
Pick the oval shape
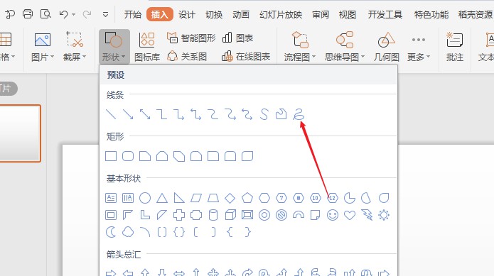[145, 198]
